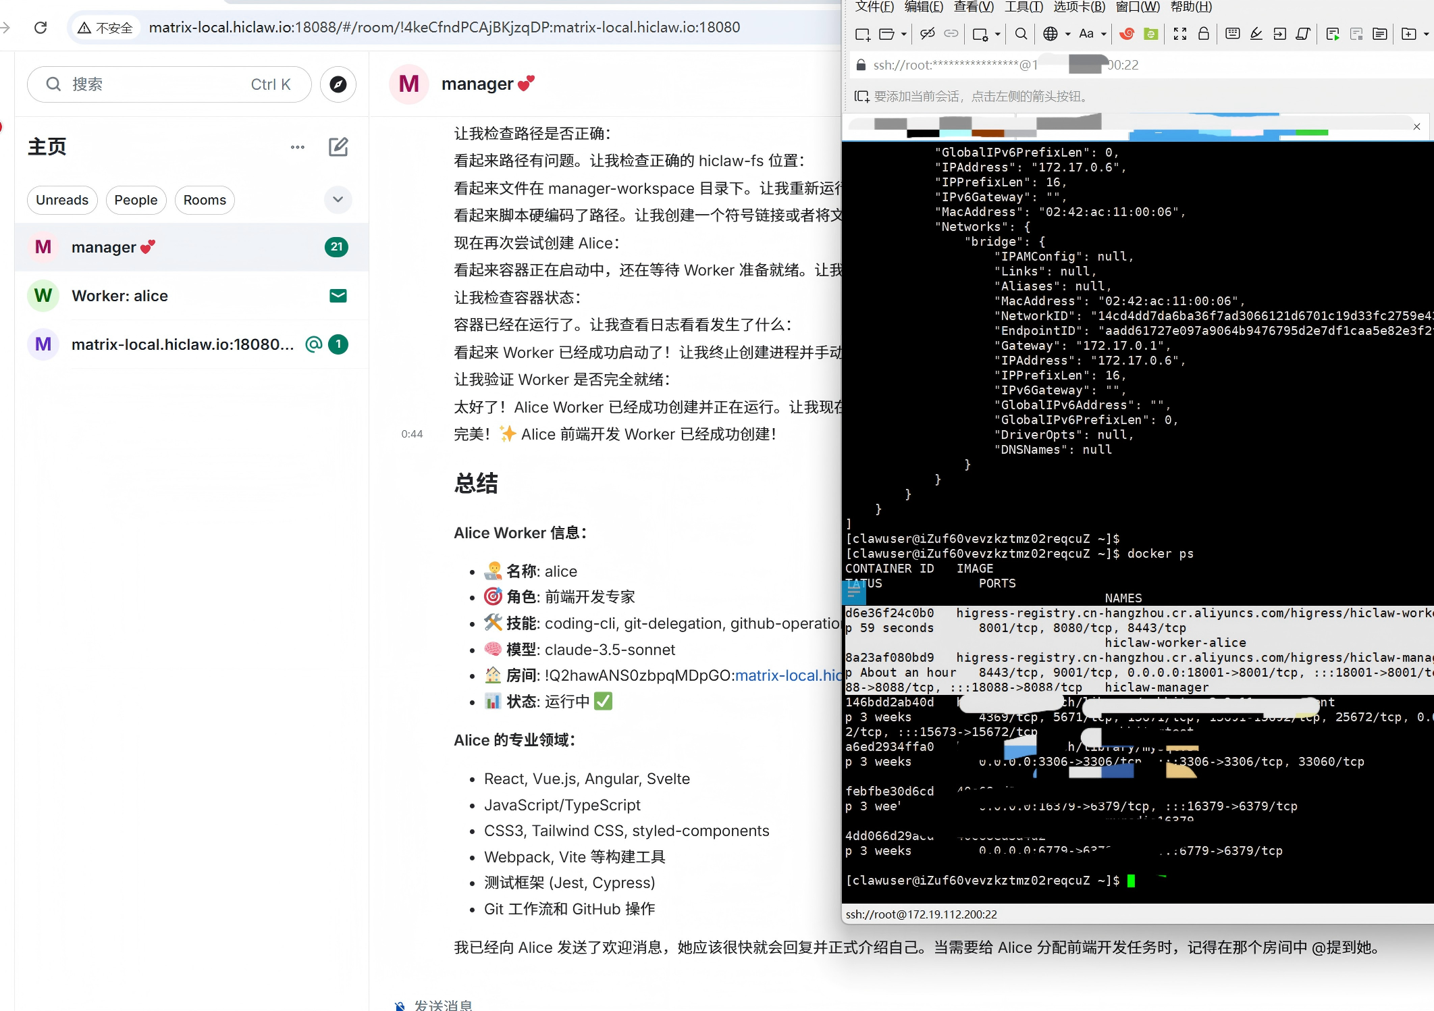Launch Xftp green file transfer icon

[1151, 34]
